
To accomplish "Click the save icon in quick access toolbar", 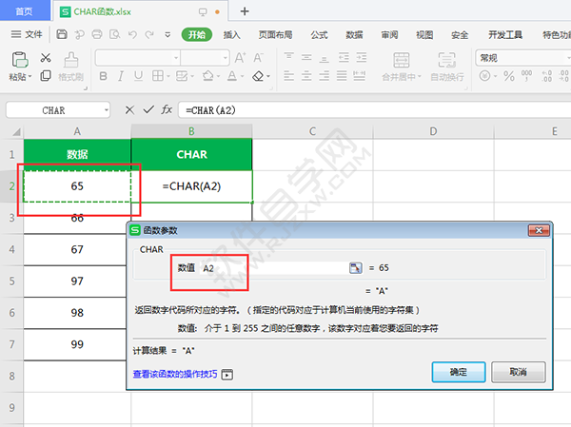I will (62, 34).
